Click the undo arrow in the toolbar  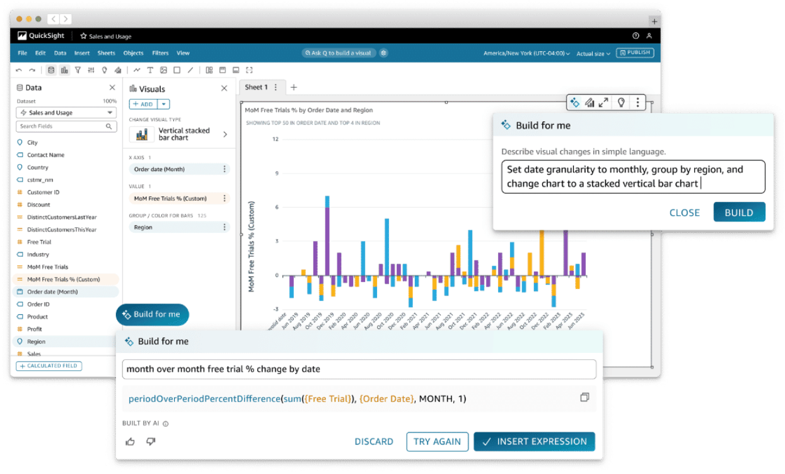(19, 70)
